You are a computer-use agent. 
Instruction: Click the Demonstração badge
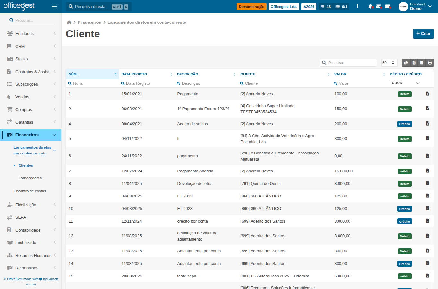click(252, 6)
